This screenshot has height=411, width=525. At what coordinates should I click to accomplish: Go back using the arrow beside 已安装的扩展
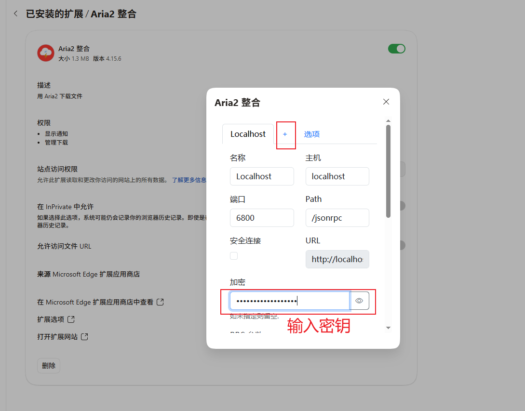[16, 13]
